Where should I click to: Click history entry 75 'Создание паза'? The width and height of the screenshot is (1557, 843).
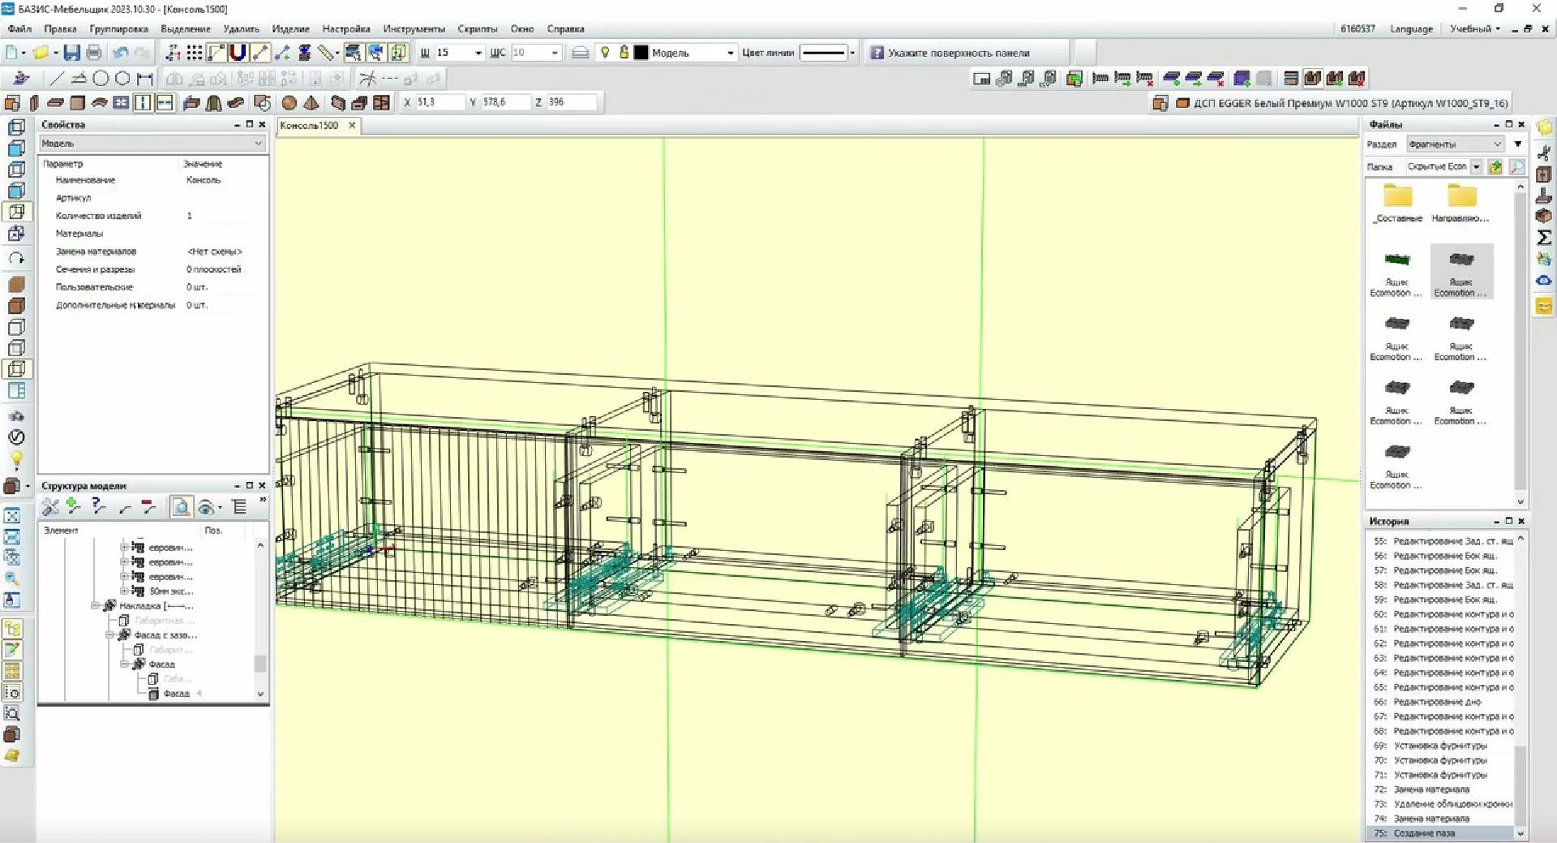pos(1424,833)
